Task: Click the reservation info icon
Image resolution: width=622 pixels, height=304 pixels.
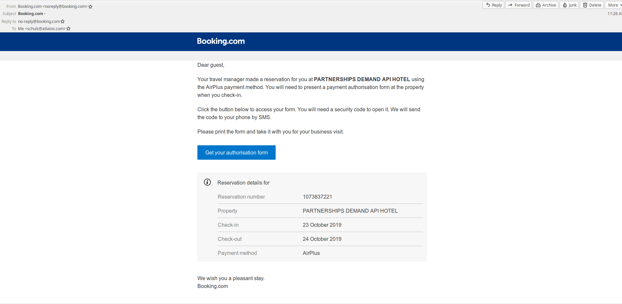Action: coord(207,182)
